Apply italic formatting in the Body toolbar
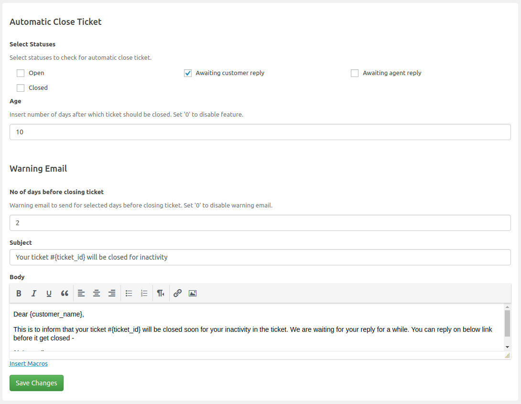This screenshot has height=404, width=521. tap(33, 293)
